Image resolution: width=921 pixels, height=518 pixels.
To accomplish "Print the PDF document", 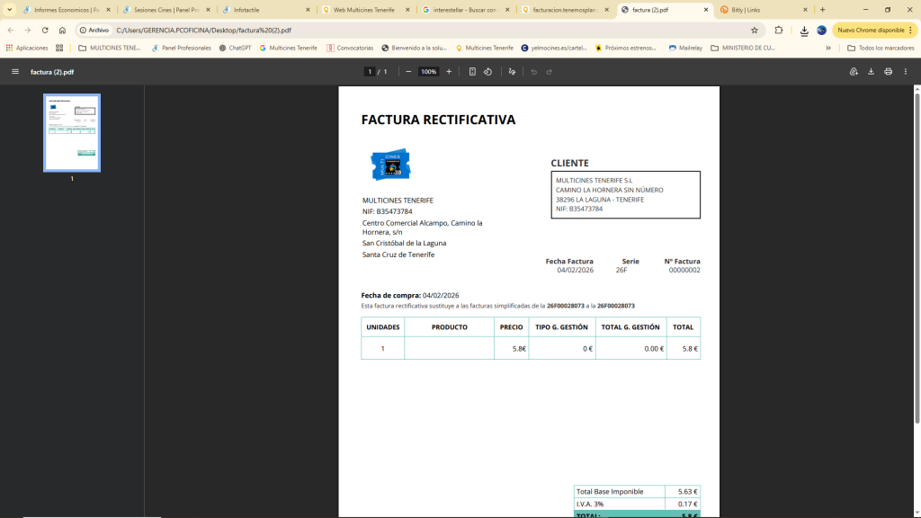I will click(888, 71).
